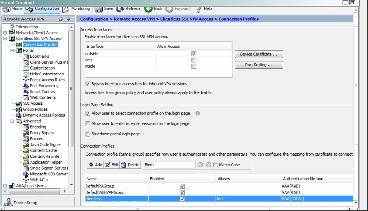The image size is (368, 211).
Task: Click the find previous up arrow icon
Action: click(208, 165)
